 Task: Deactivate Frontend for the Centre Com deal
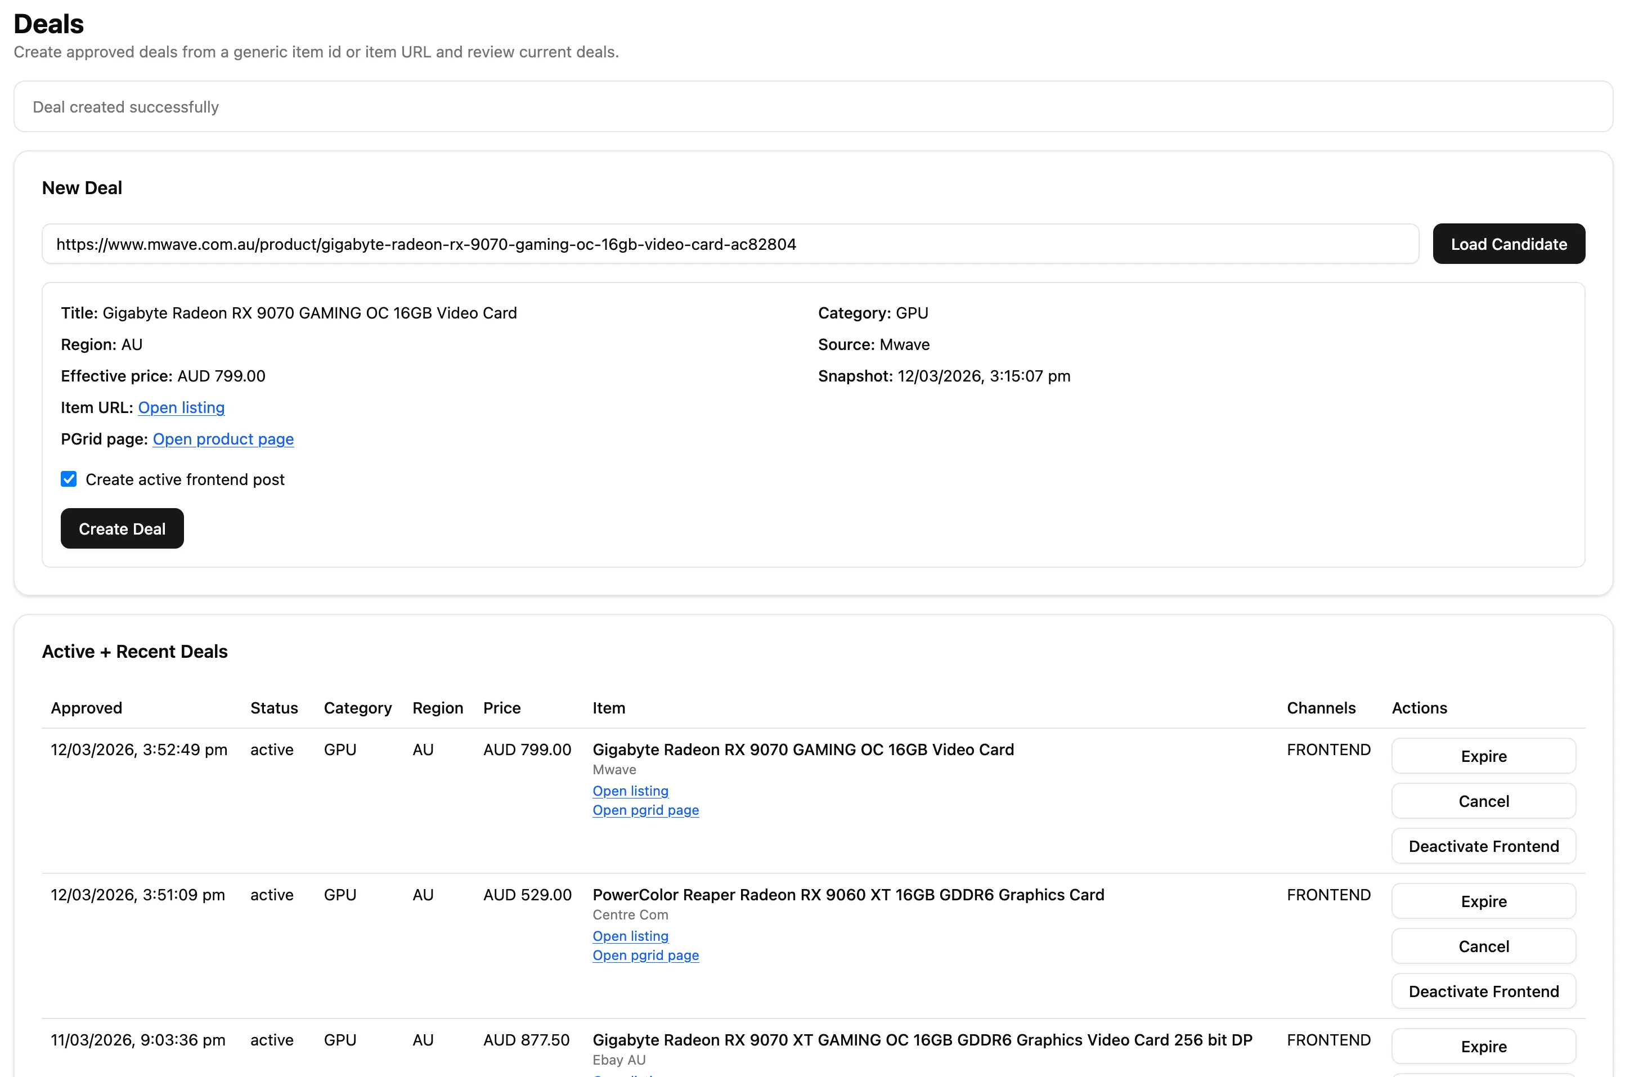[1483, 991]
